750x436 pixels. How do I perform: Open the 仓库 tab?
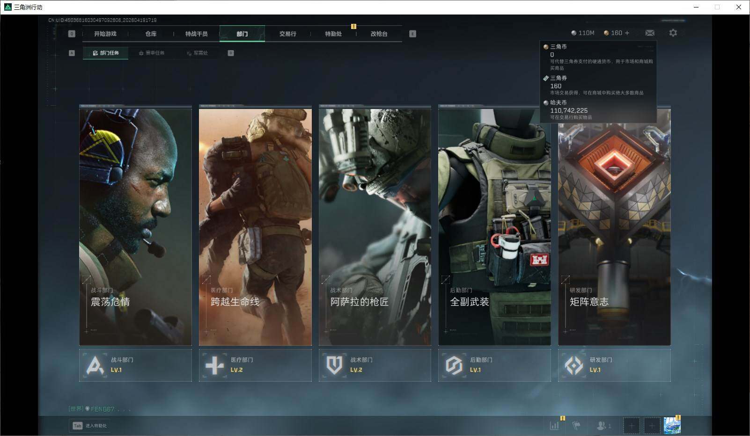click(151, 34)
